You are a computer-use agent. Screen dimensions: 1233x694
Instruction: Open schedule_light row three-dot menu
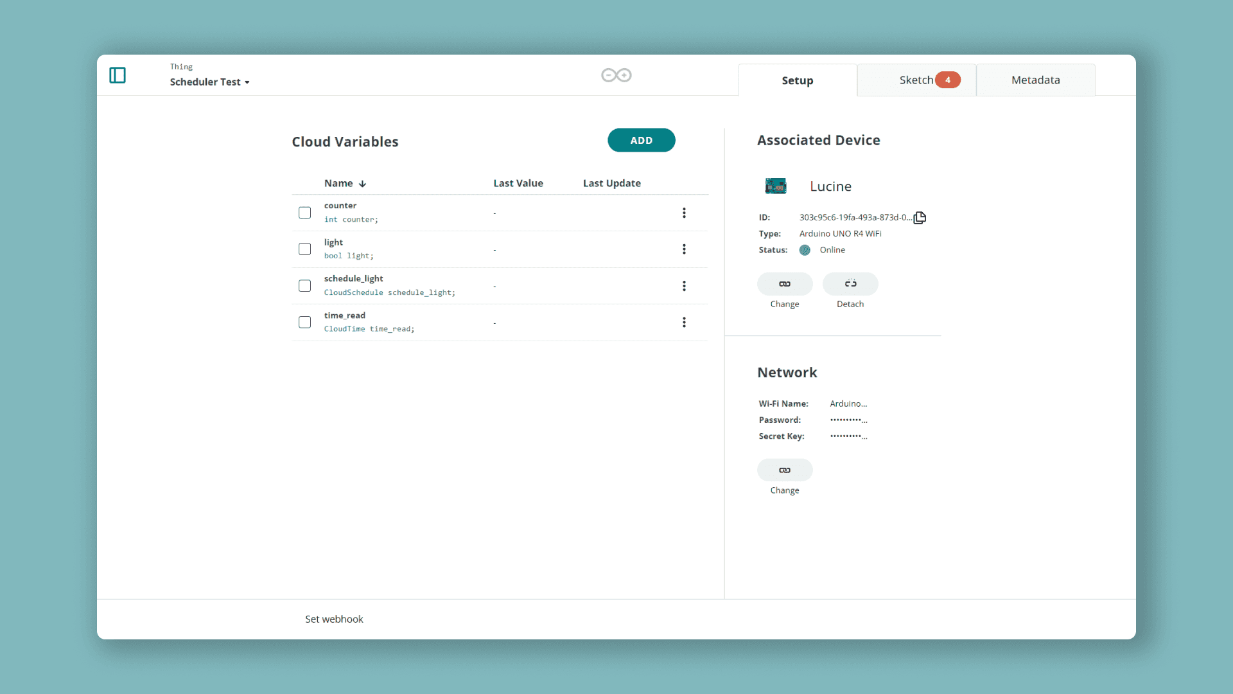point(684,286)
